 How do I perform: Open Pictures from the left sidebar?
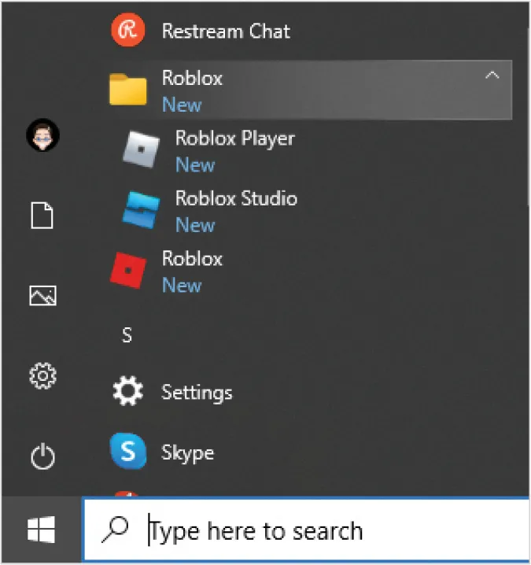coord(42,295)
